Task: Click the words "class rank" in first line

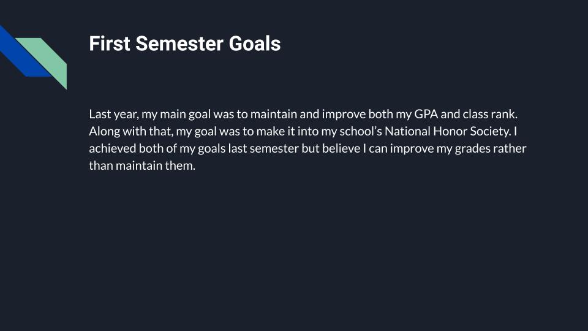Action: 490,114
